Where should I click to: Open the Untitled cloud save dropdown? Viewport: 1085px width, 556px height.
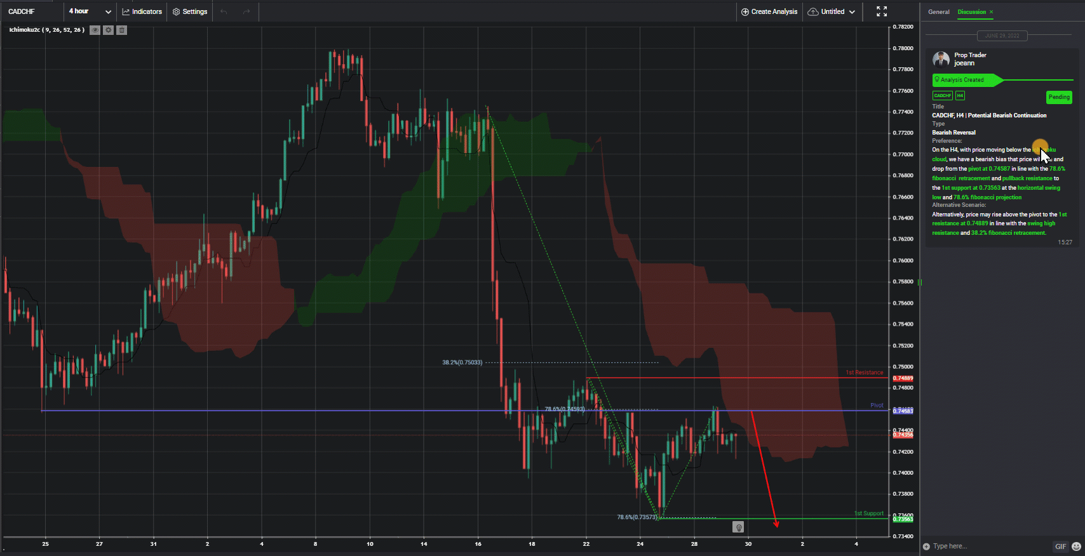click(832, 11)
